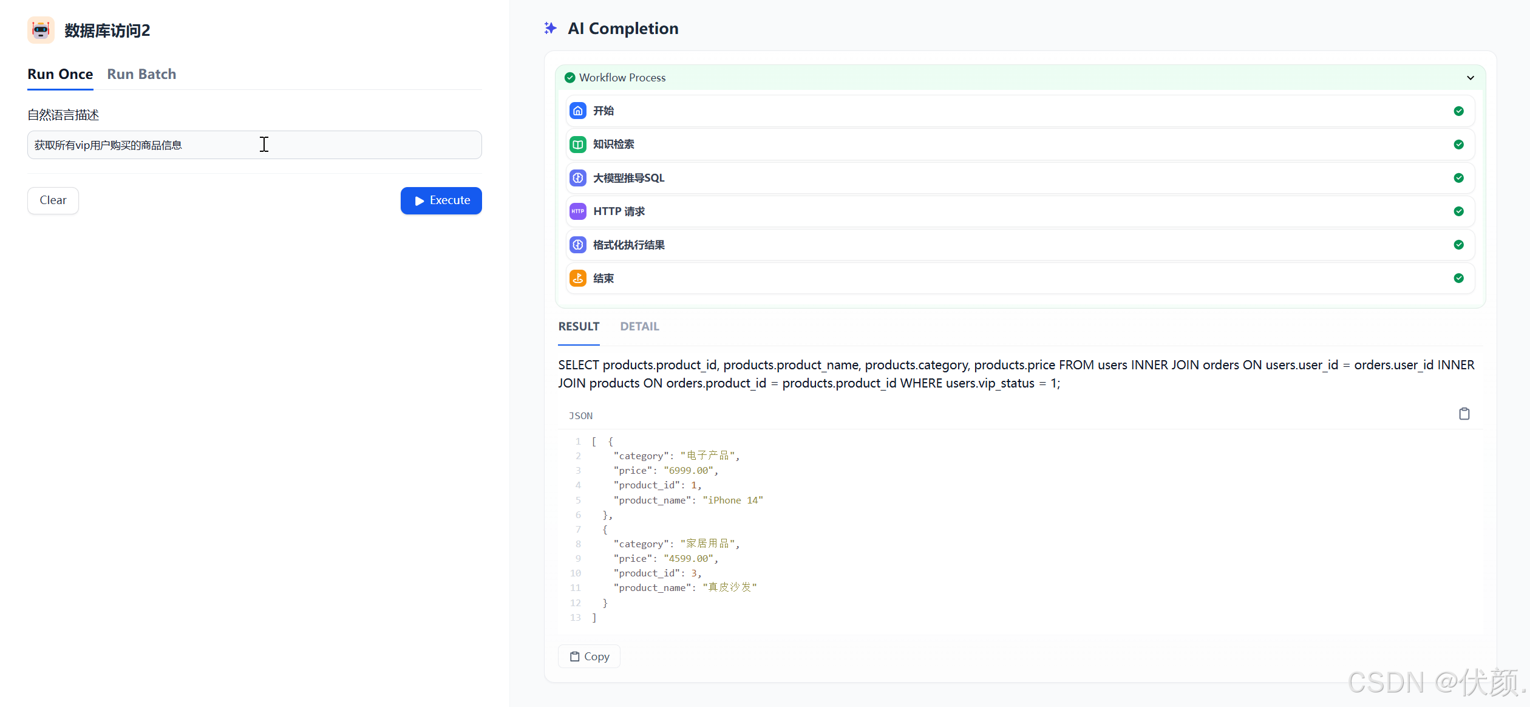Click the AI Completion sparkle icon

pyautogui.click(x=550, y=28)
